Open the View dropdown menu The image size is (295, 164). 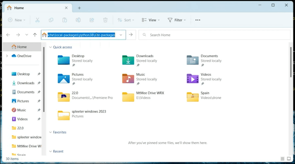(151, 20)
